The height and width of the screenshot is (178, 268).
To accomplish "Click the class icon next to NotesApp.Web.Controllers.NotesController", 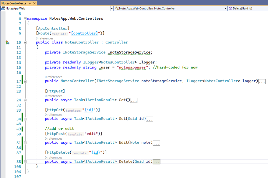I will [117, 8].
